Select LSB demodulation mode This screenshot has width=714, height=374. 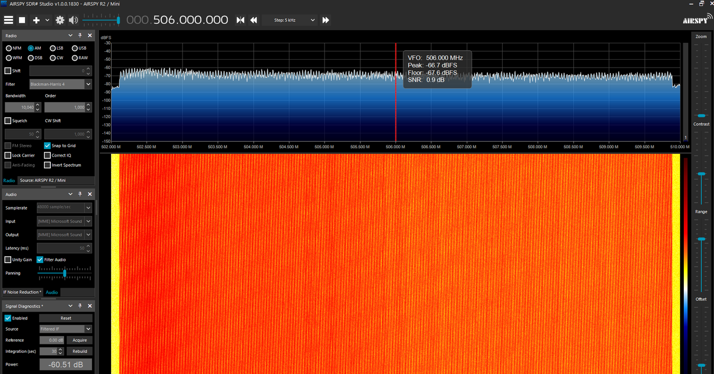(x=56, y=48)
